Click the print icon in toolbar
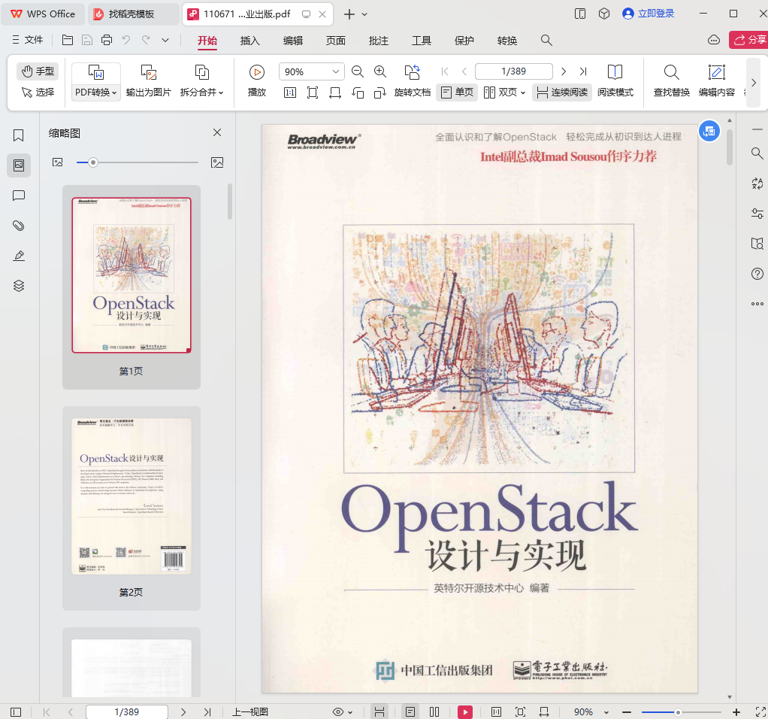Screen dimensions: 768x719 click(107, 40)
